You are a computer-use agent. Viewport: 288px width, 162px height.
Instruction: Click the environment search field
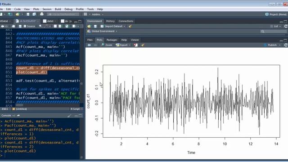tap(274, 31)
